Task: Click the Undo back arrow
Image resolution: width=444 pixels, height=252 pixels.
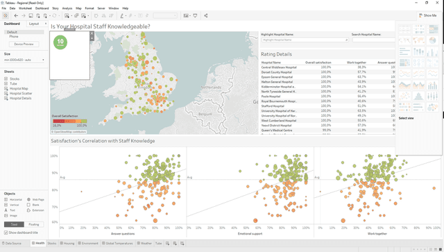Action: pyautogui.click(x=16, y=15)
